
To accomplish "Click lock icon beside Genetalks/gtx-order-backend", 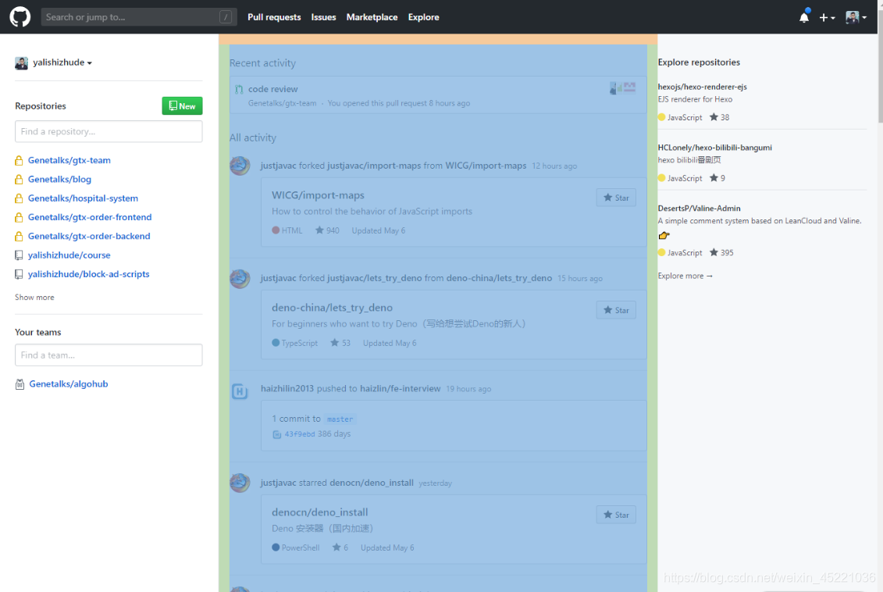I will 19,236.
